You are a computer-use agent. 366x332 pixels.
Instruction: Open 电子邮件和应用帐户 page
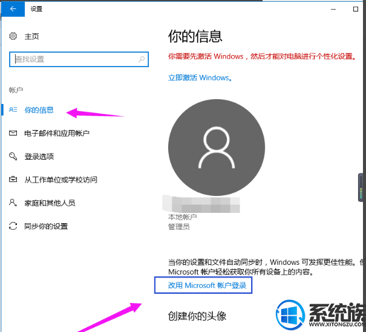coord(57,133)
